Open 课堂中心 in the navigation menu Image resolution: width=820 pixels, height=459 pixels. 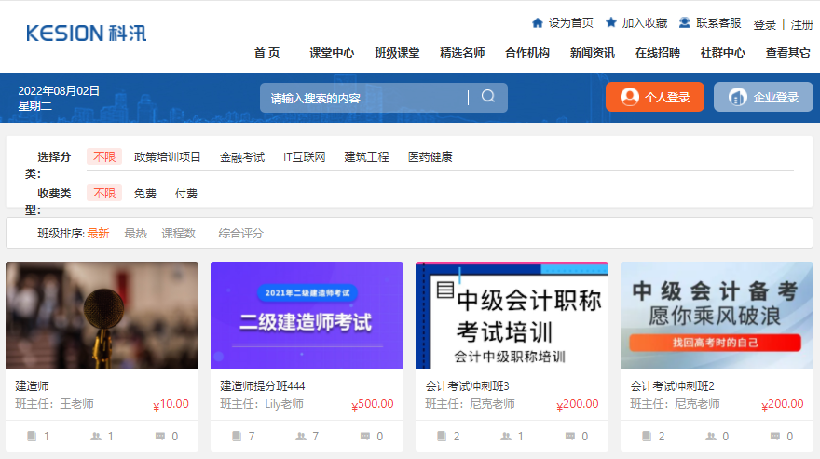pos(332,53)
